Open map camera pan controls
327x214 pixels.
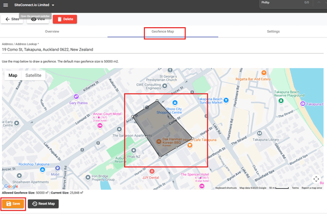coord(316,179)
